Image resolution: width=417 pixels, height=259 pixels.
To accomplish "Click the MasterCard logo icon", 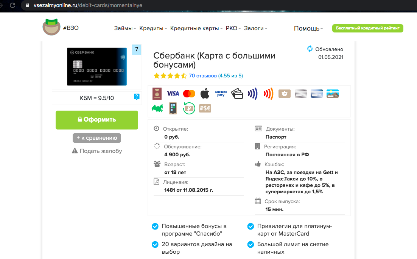I will (x=189, y=94).
